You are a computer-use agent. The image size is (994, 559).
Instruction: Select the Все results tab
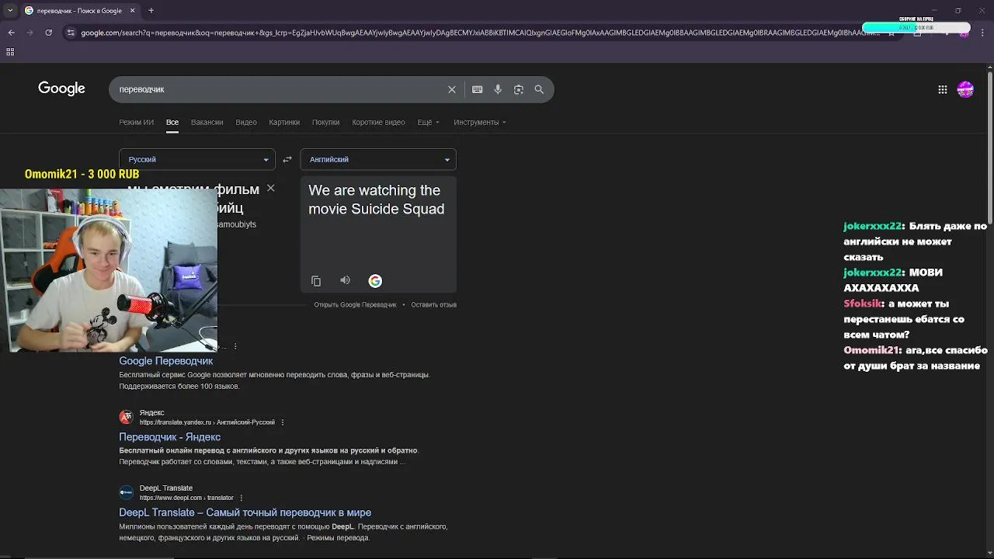tap(172, 122)
